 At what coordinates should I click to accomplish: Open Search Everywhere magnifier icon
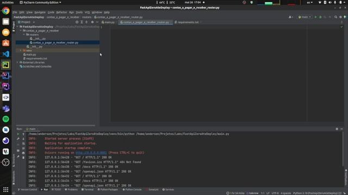[x=336, y=17]
